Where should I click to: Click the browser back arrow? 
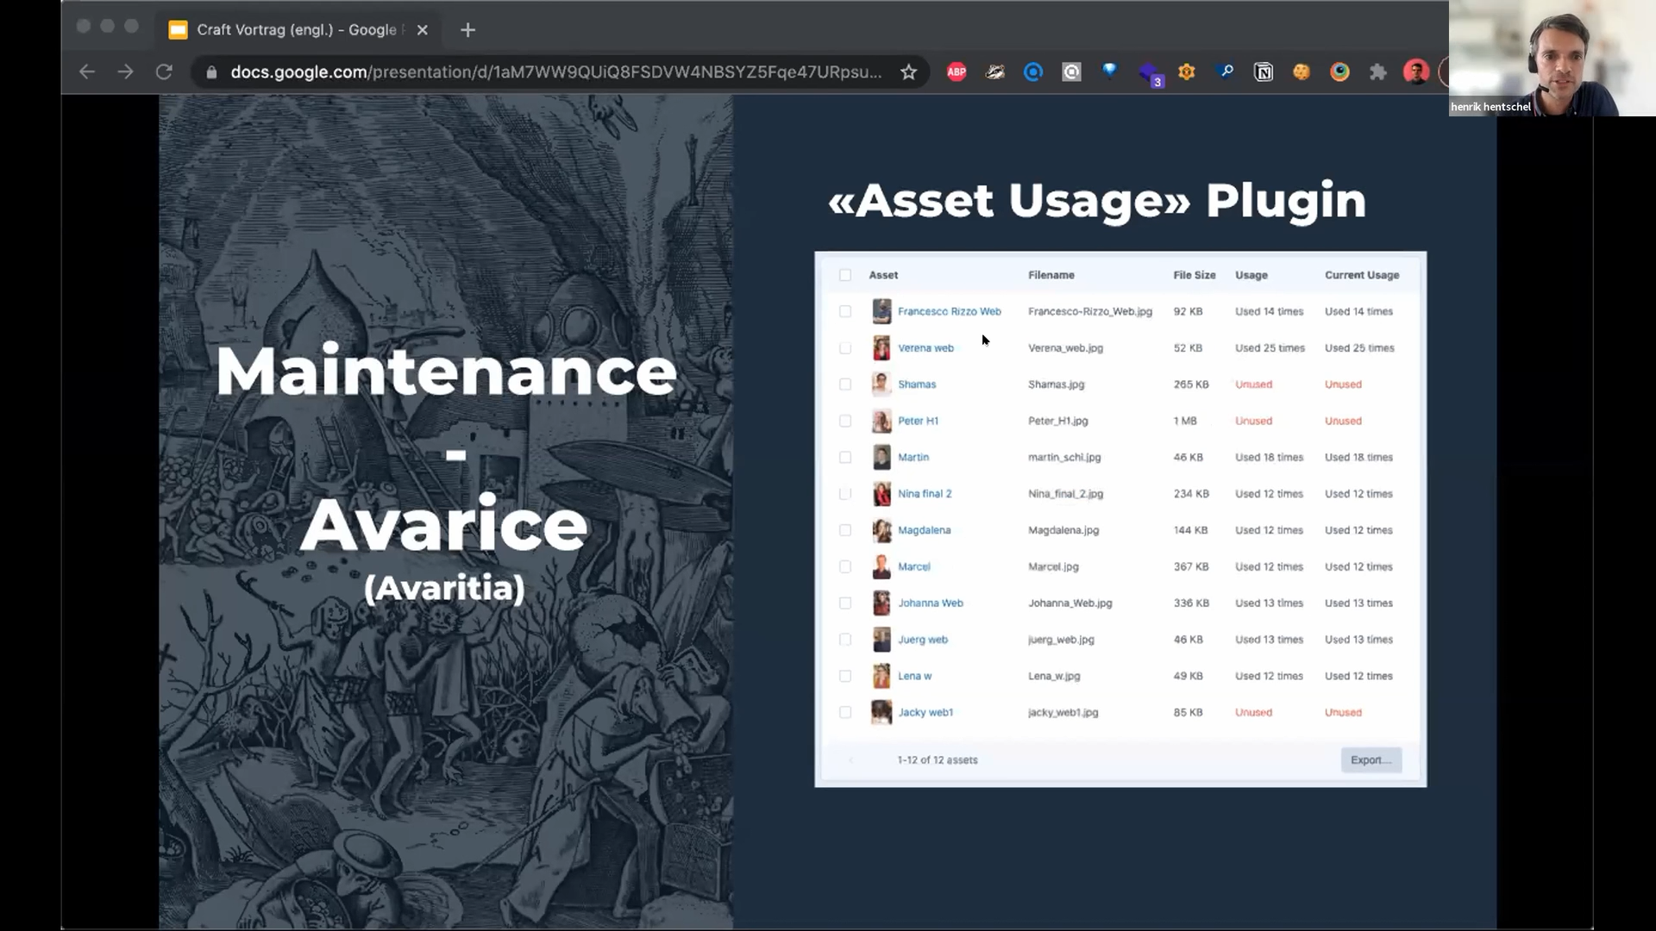(87, 72)
